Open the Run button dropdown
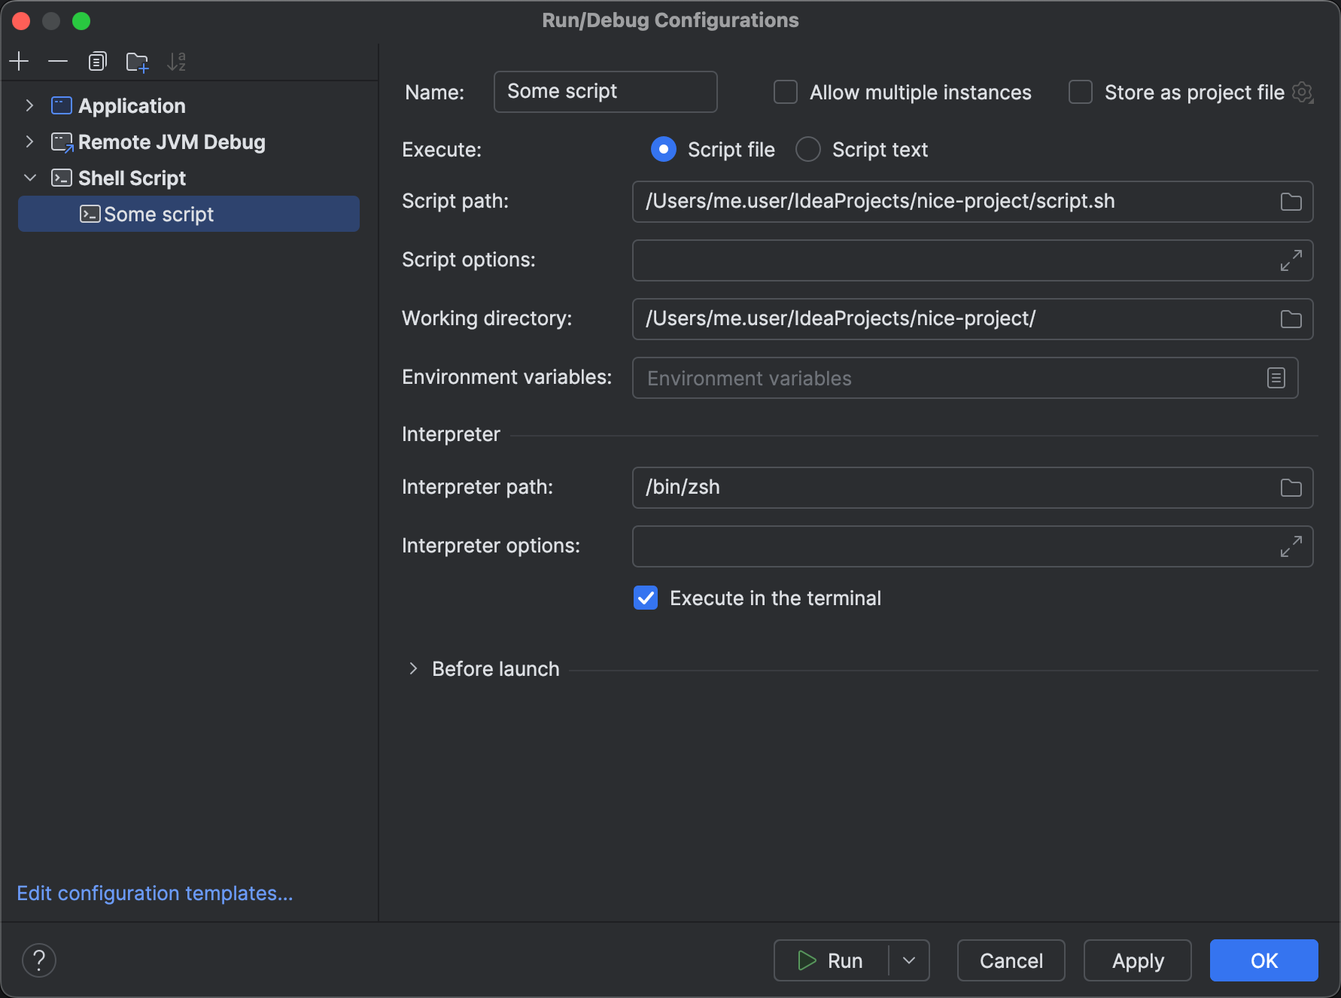The height and width of the screenshot is (998, 1341). point(909,960)
